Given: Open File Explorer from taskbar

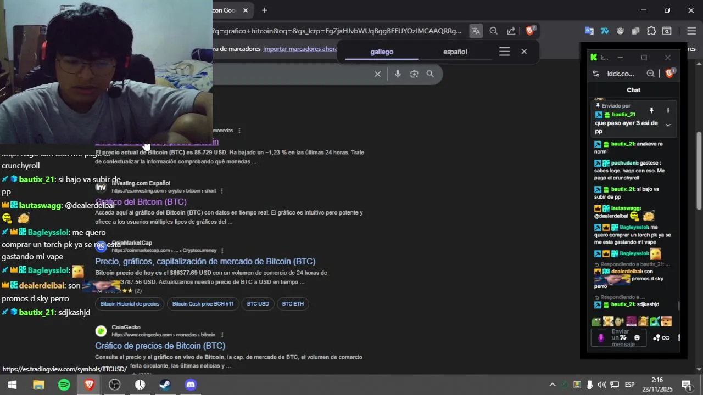Looking at the screenshot, I should tap(38, 385).
